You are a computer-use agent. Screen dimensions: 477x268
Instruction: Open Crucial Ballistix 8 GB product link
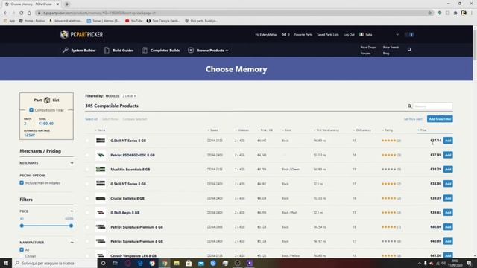(127, 198)
